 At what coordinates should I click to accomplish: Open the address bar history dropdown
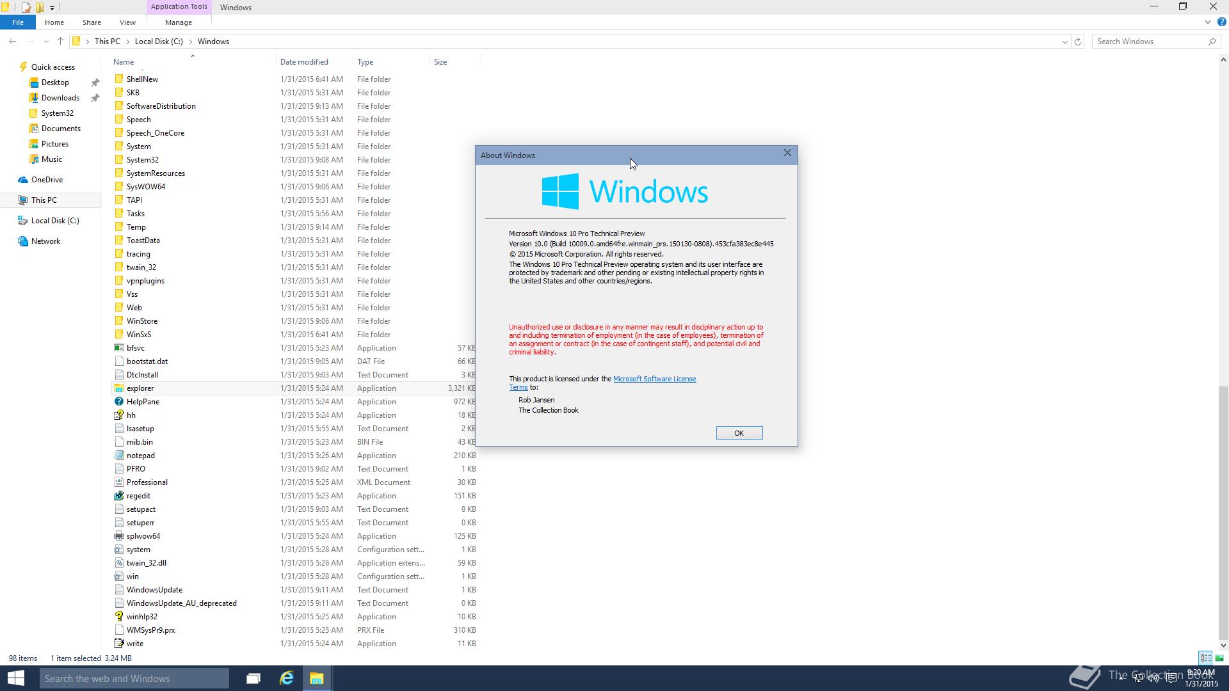click(x=1065, y=42)
